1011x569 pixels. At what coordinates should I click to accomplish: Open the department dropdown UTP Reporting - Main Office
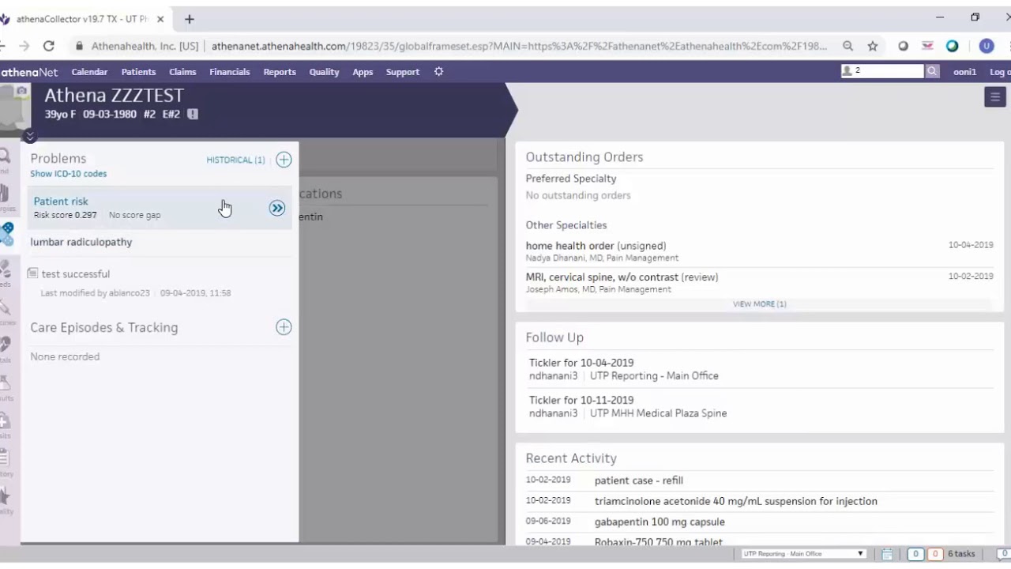click(803, 554)
